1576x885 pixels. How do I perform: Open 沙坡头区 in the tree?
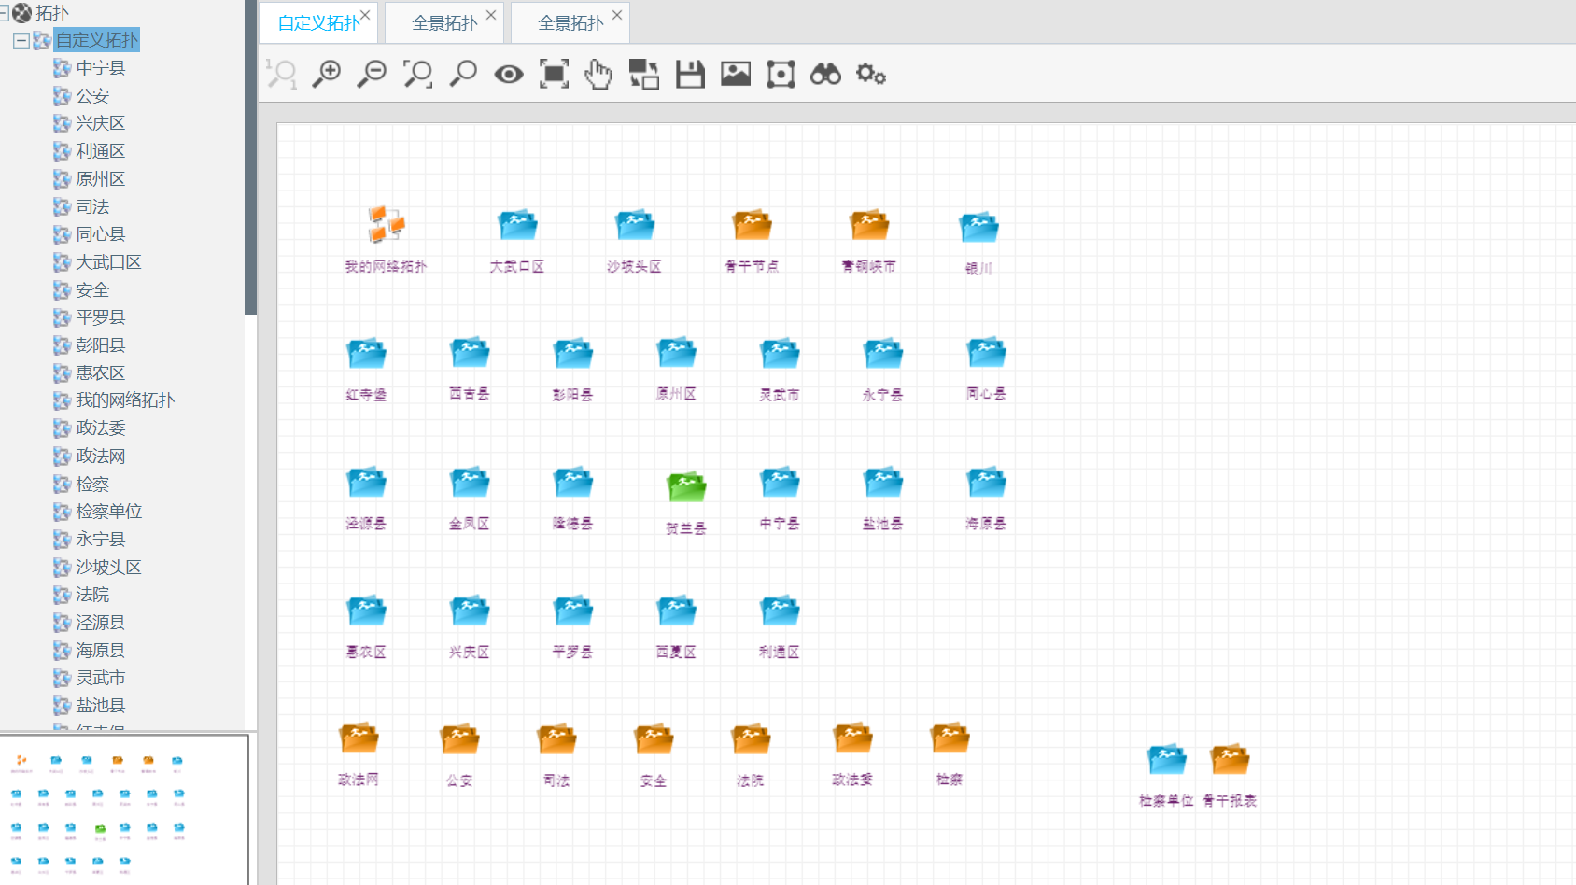(108, 568)
